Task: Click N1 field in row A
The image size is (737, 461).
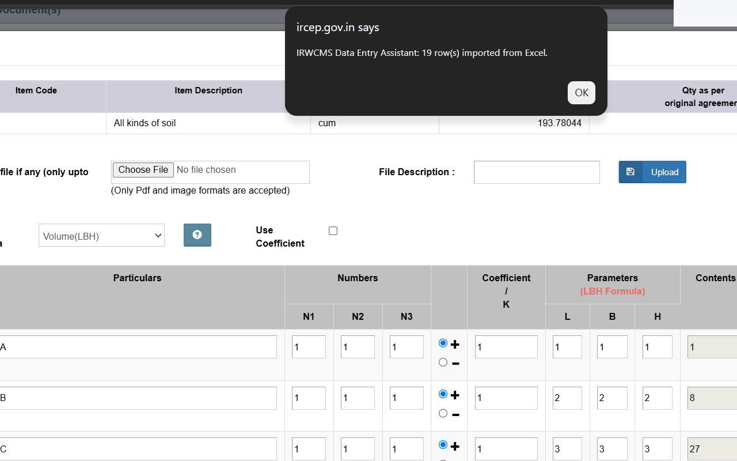Action: [x=309, y=347]
